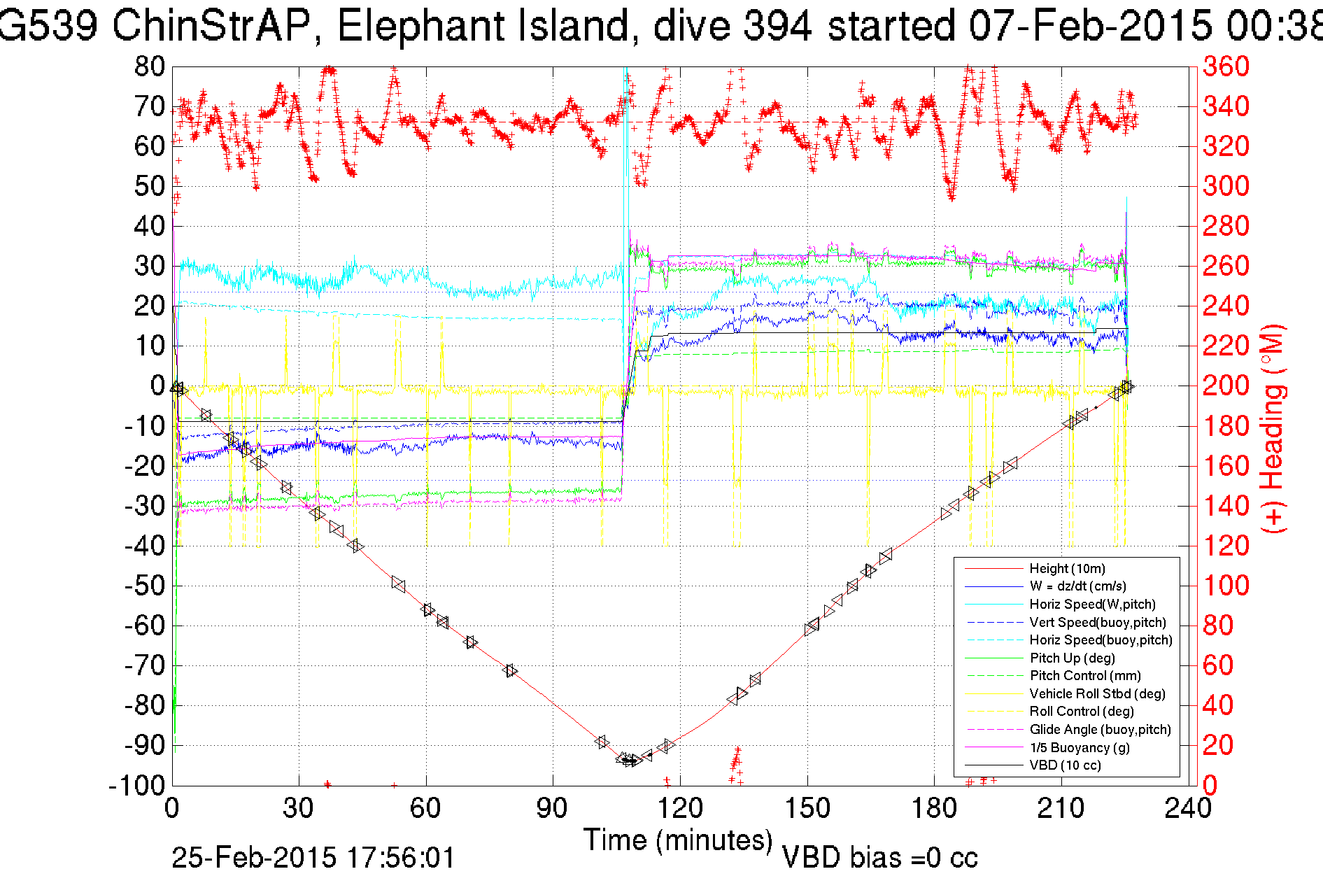Click the 25-Feb-2015 17:56:01 timestamp
This screenshot has height=883, width=1323.
pos(313,858)
